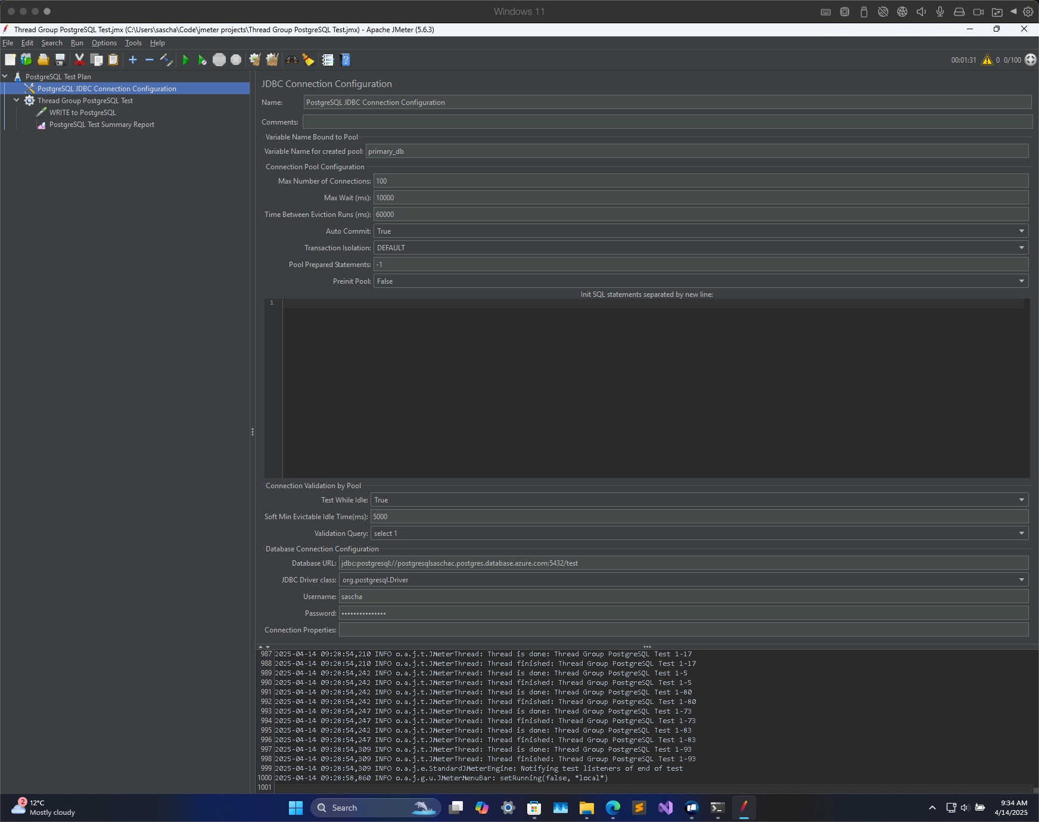
Task: Collapse the PostgreSQL Test Plan node
Action: (5, 76)
